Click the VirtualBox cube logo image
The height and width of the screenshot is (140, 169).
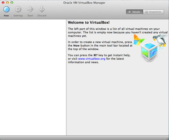(x=149, y=52)
